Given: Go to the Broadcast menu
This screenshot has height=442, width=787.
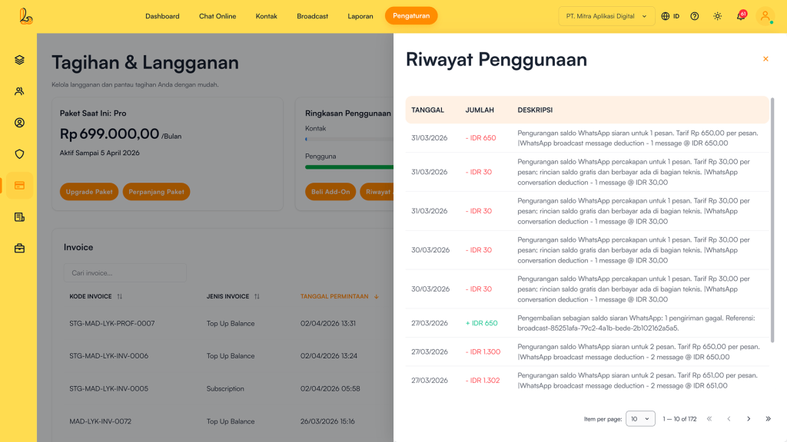Looking at the screenshot, I should pyautogui.click(x=312, y=16).
